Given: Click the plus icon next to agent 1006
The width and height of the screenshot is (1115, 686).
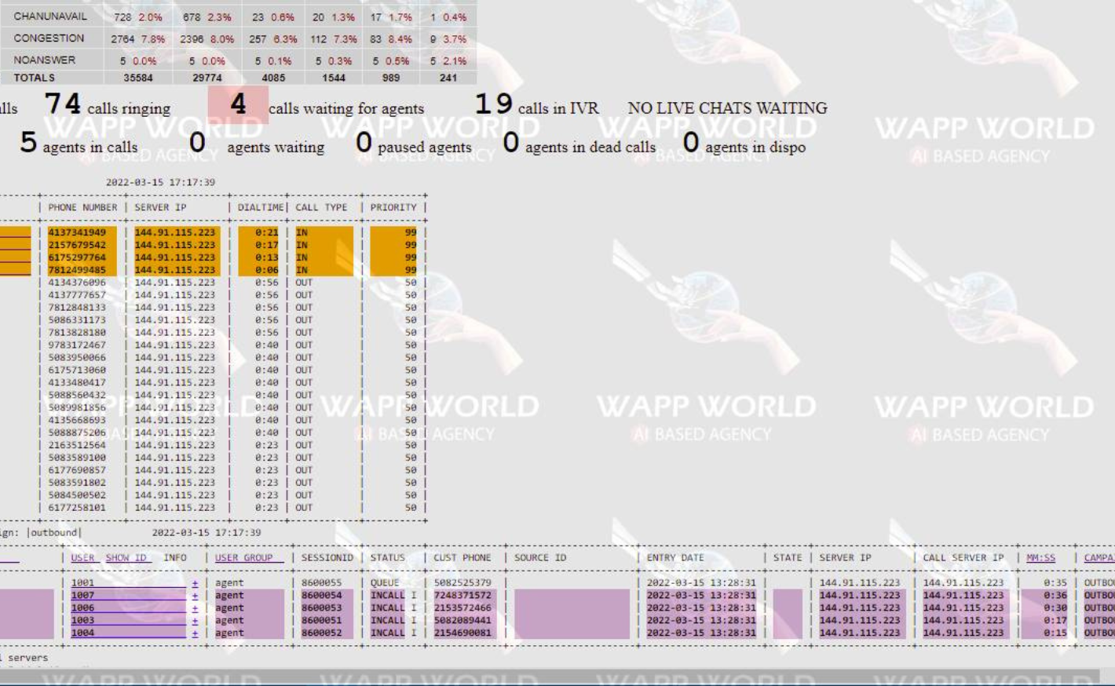Looking at the screenshot, I should click(x=195, y=608).
